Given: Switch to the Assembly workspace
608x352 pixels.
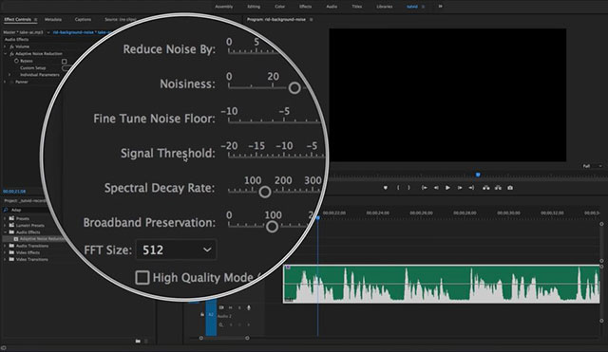Looking at the screenshot, I should click(x=224, y=7).
